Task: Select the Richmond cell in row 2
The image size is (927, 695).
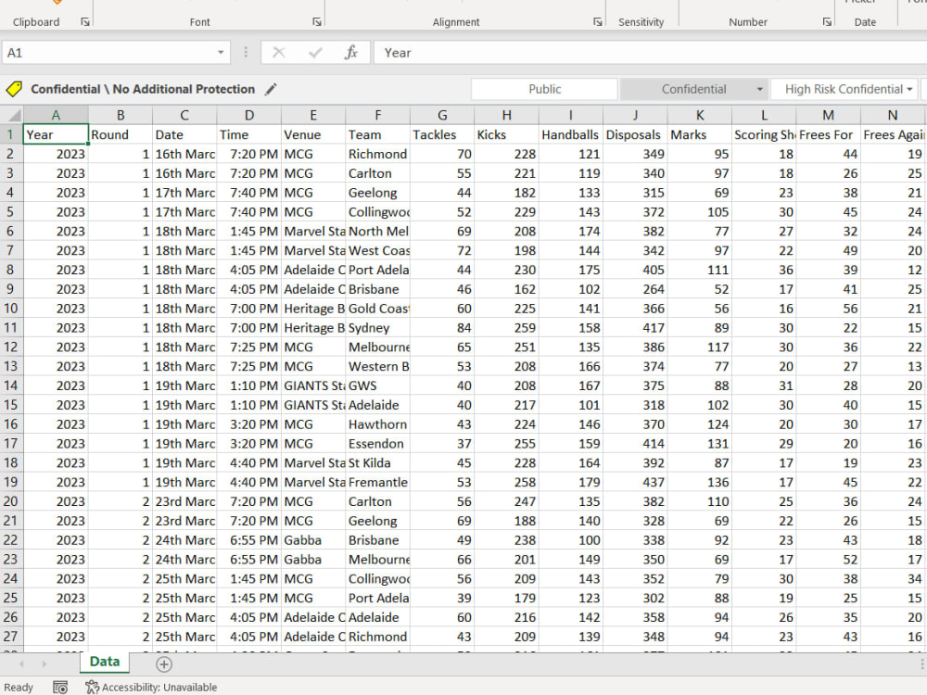Action: pos(378,154)
